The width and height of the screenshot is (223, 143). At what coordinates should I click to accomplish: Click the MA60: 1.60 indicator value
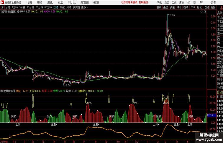[x=62, y=12]
